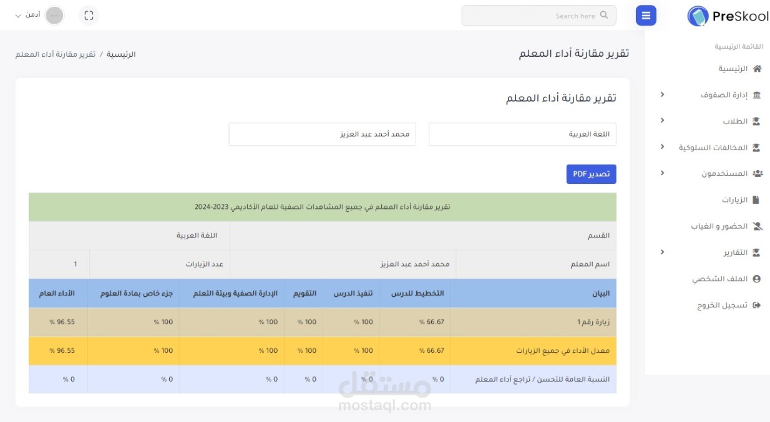The width and height of the screenshot is (770, 422).
Task: Open المستخدمون menu item text
Action: point(724,173)
